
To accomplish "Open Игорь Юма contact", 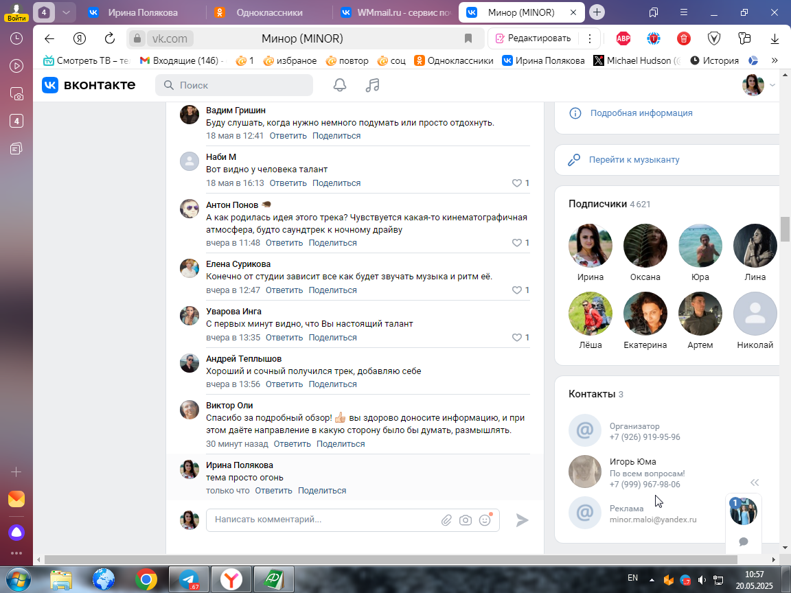I will [632, 461].
